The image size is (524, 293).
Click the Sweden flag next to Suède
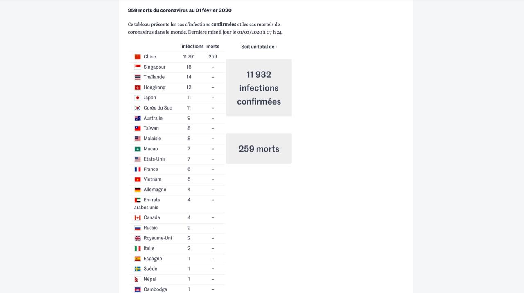(x=138, y=269)
